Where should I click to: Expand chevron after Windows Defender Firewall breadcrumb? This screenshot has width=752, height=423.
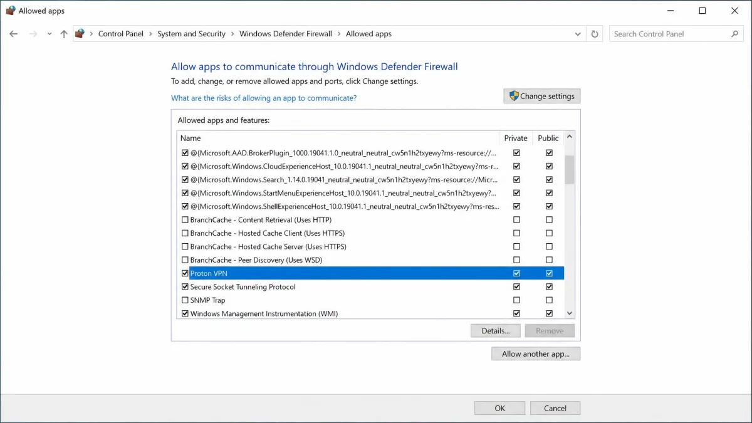339,34
